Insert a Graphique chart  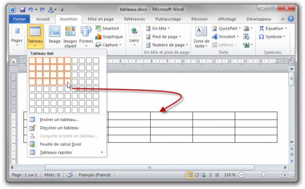coord(109,36)
